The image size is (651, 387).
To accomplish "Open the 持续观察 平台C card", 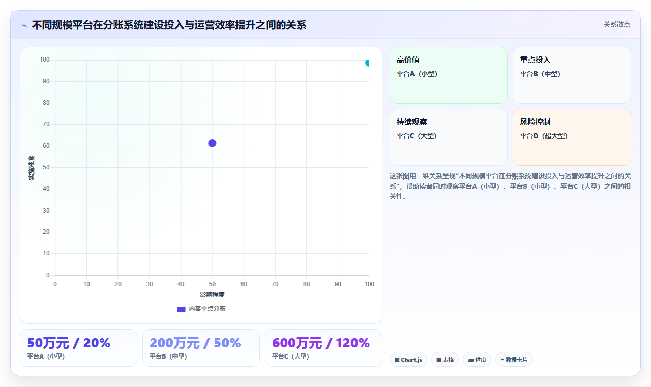I will 449,137.
